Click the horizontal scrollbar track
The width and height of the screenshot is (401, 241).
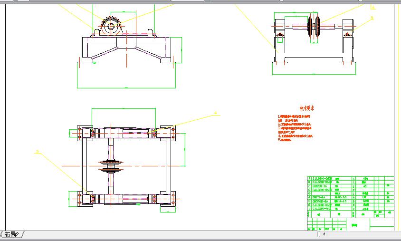point(364,234)
